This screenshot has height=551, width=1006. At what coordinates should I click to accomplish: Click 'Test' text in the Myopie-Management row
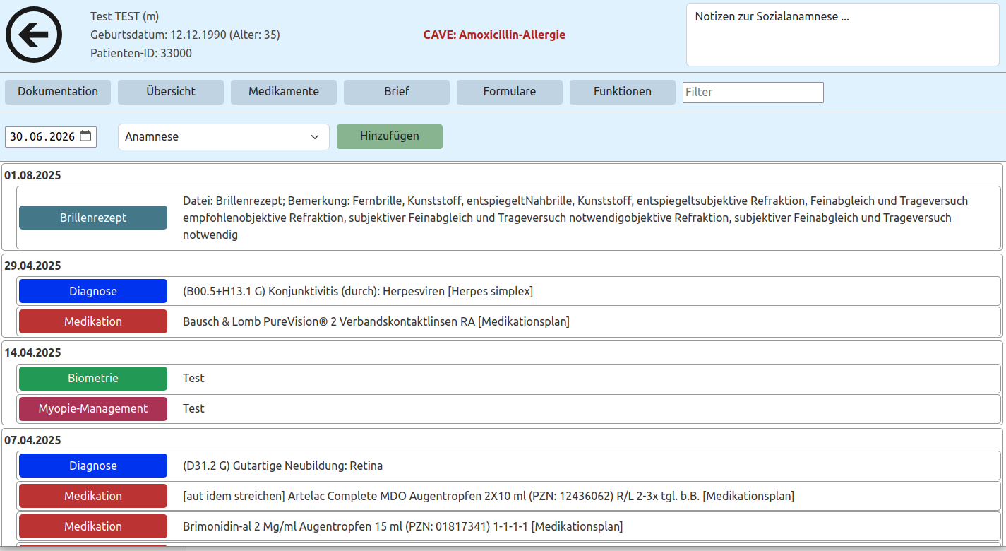tap(193, 408)
